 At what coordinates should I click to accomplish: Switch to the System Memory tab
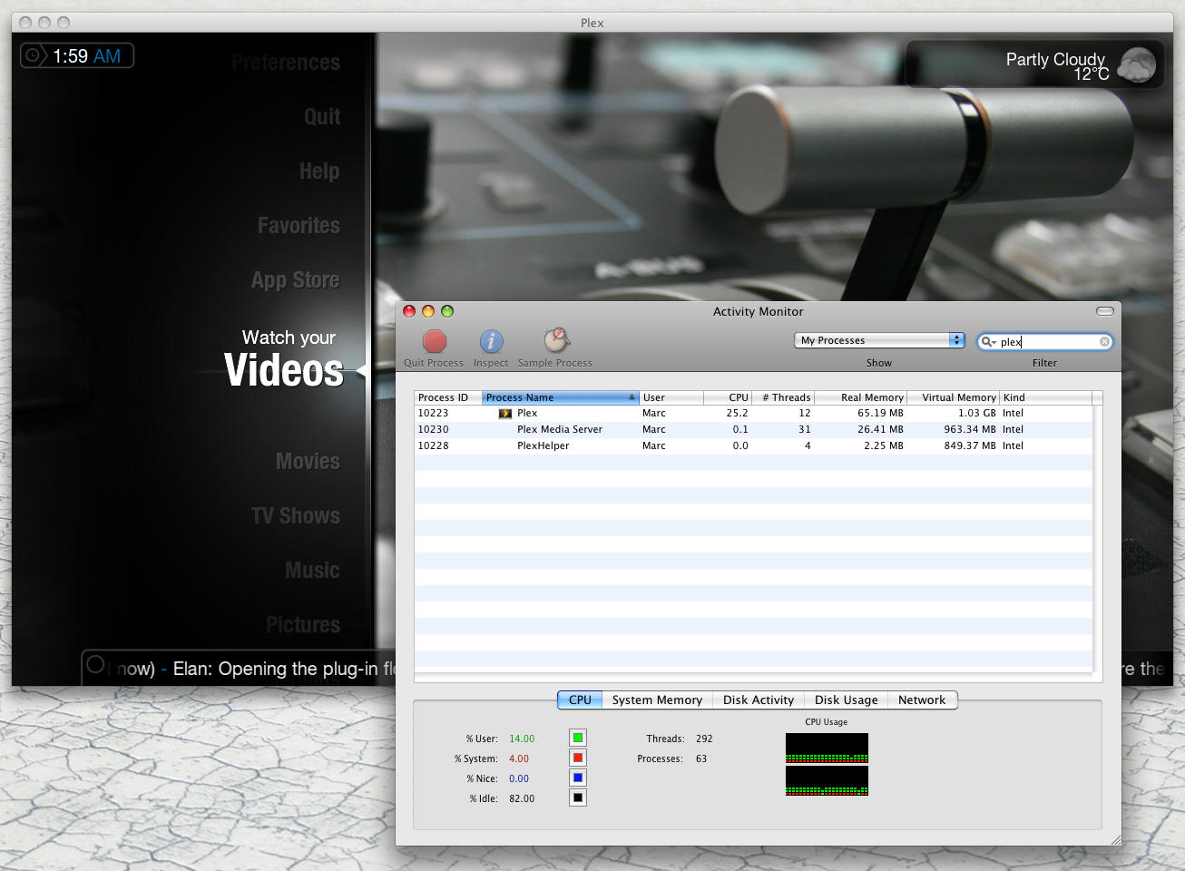pyautogui.click(x=657, y=700)
